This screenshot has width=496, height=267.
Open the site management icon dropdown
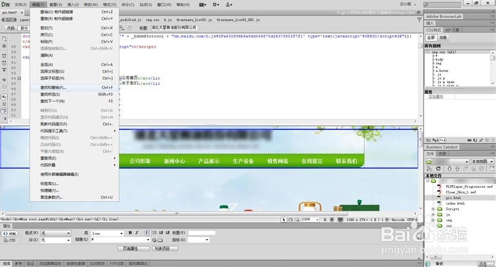point(229,5)
